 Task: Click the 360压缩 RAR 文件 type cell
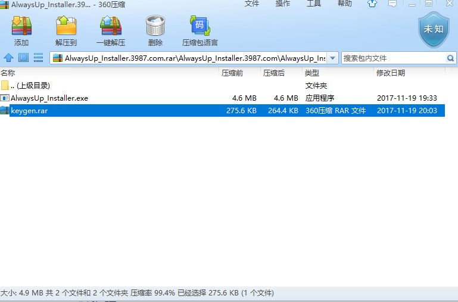click(x=336, y=111)
